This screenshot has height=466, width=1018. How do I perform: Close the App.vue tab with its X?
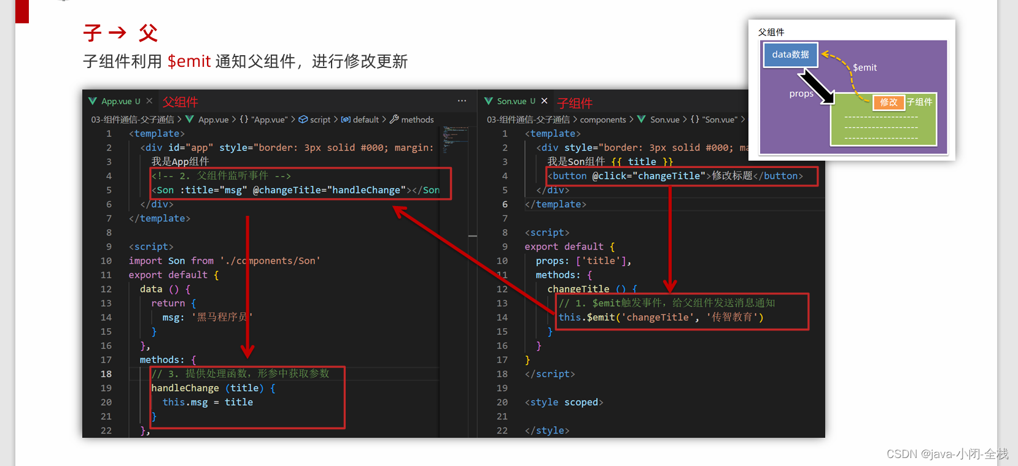click(149, 101)
